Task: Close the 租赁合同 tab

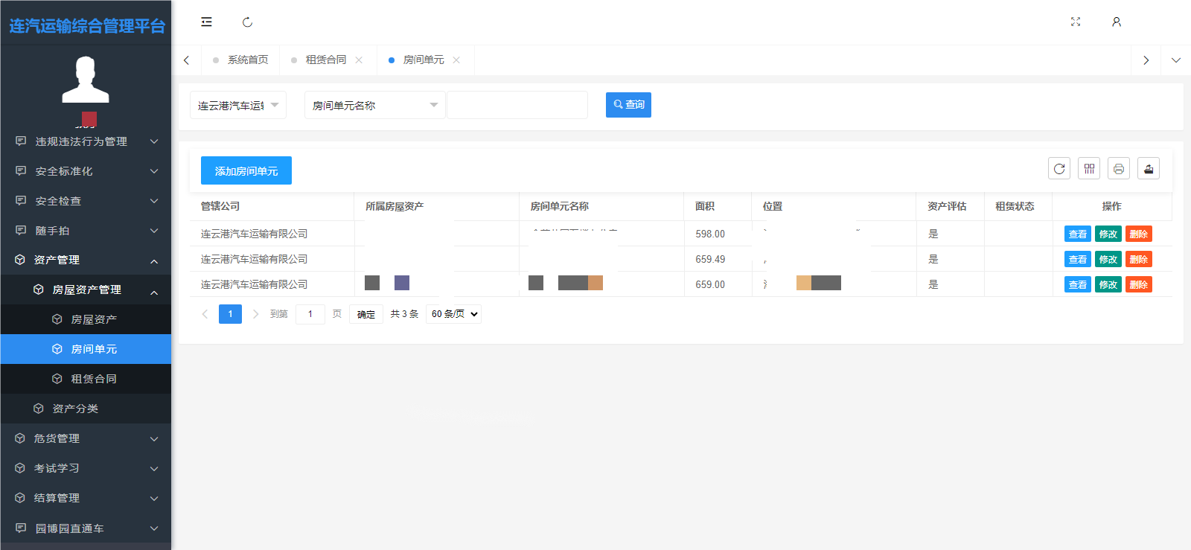Action: [x=359, y=60]
